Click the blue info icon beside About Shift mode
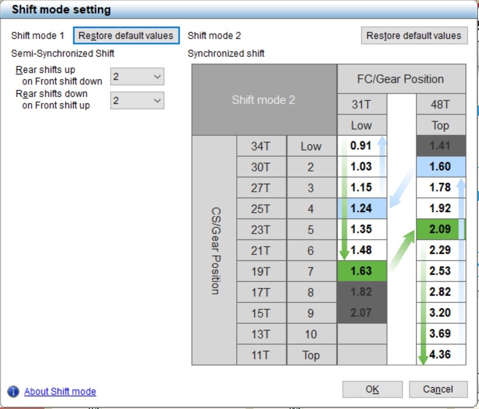 coord(13,391)
